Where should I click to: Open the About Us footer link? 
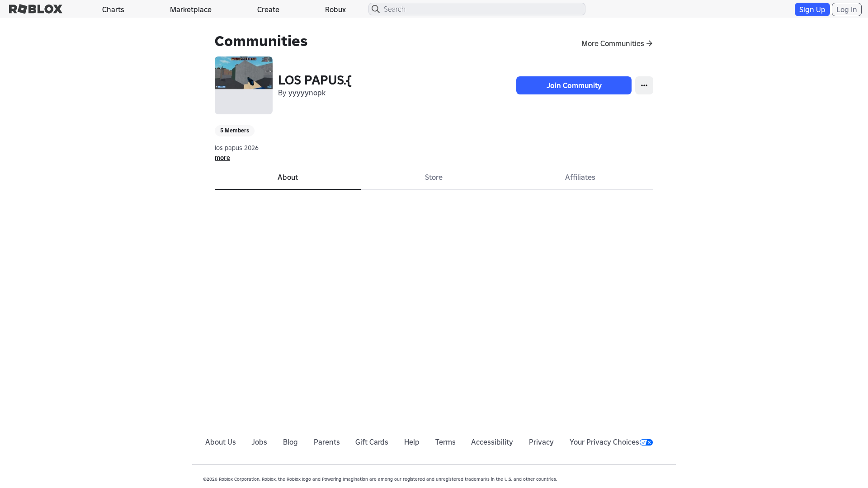coord(221,442)
